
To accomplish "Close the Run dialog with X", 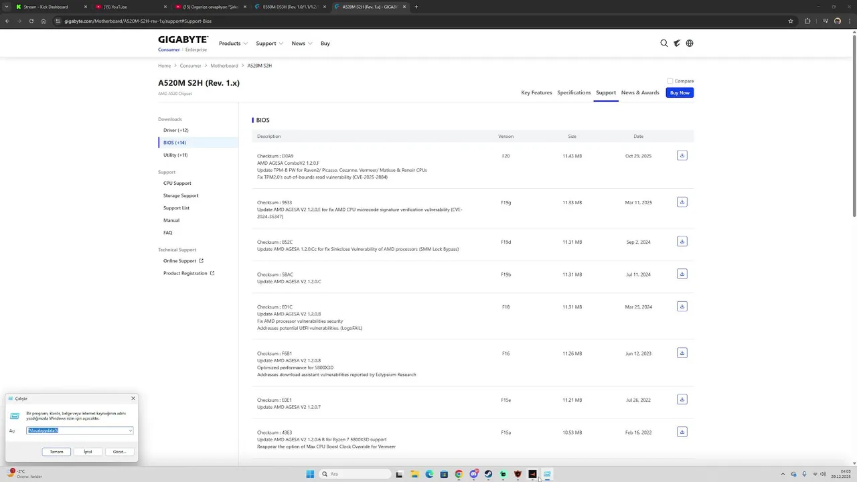I will pyautogui.click(x=133, y=398).
